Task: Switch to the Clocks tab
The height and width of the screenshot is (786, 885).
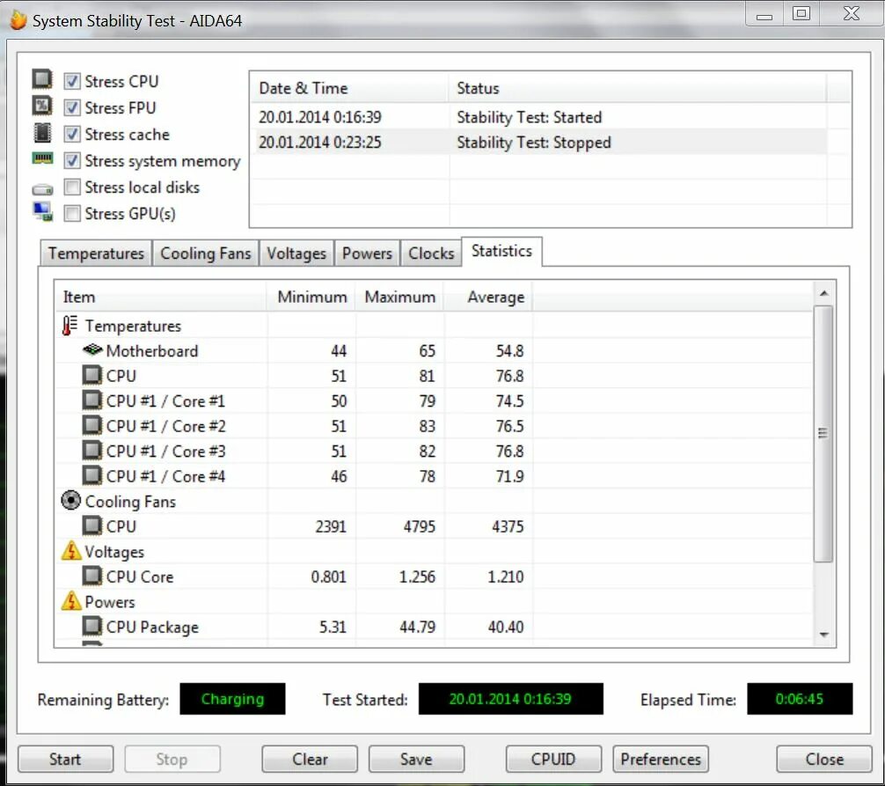Action: 431,253
